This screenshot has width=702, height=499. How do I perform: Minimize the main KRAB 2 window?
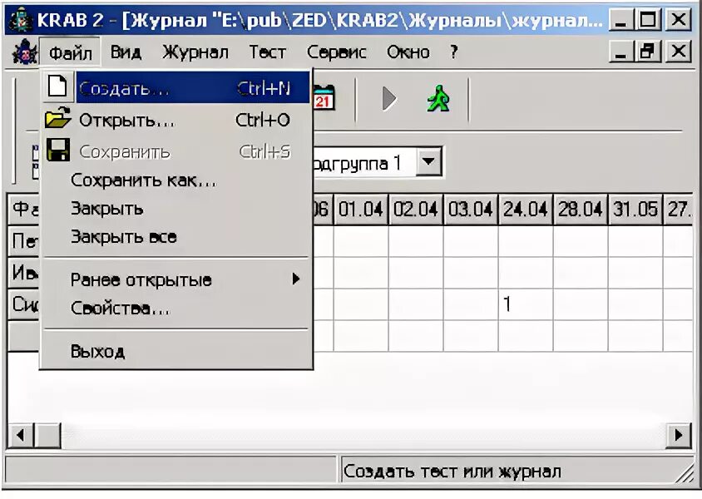621,20
